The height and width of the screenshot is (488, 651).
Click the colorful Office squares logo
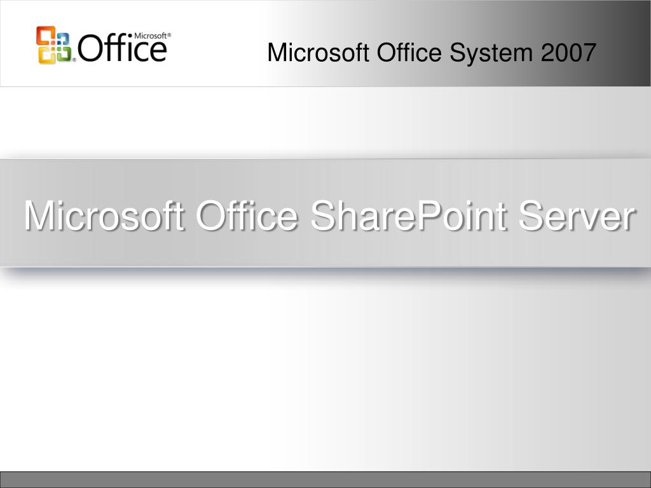(x=54, y=45)
